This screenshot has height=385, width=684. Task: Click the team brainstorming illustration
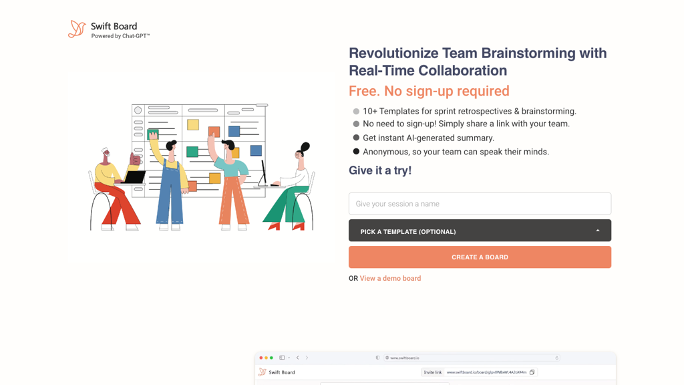[200, 167]
